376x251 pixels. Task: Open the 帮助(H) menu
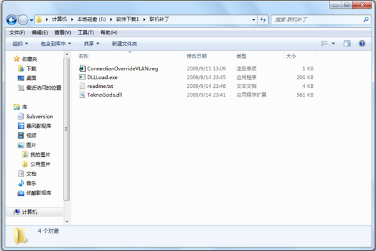coord(109,33)
